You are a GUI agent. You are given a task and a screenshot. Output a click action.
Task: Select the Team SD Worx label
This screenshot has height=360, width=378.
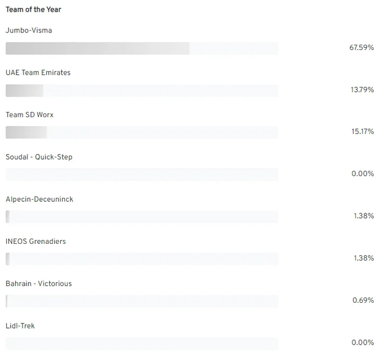[29, 115]
